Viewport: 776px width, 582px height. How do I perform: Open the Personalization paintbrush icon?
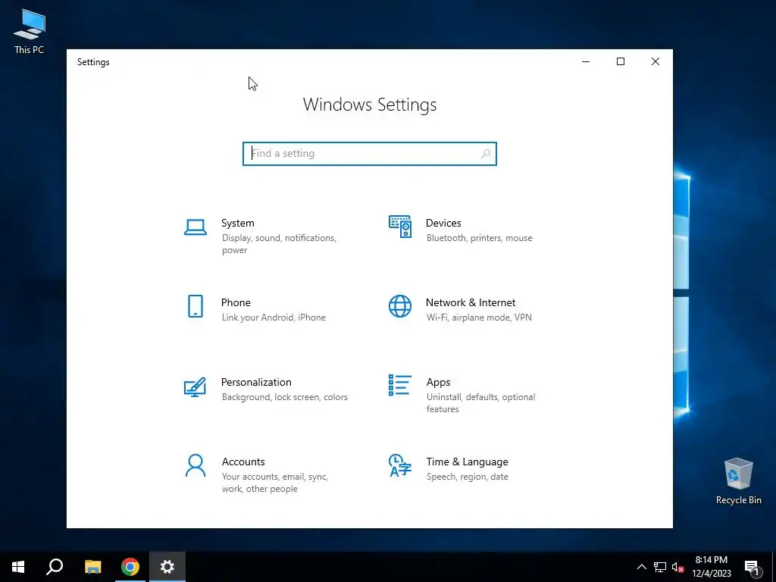click(x=195, y=387)
